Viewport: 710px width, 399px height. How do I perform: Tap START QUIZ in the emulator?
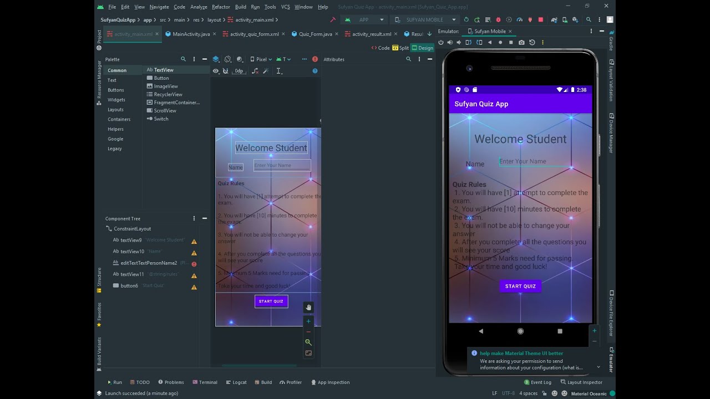(x=520, y=287)
